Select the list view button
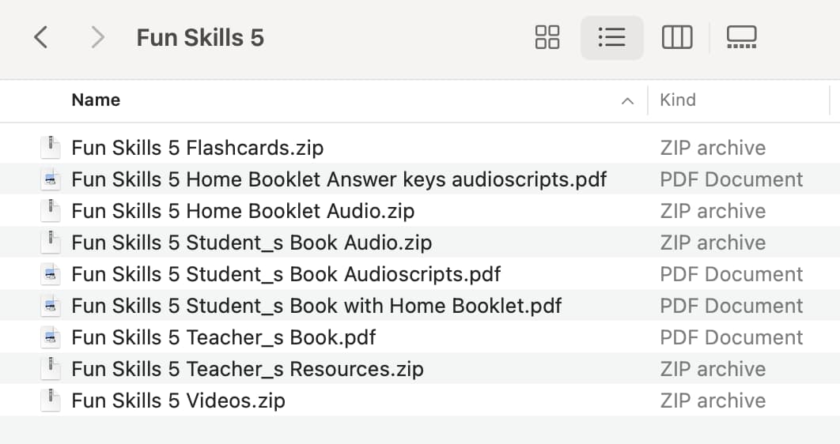Viewport: 840px width, 444px height. pos(611,37)
